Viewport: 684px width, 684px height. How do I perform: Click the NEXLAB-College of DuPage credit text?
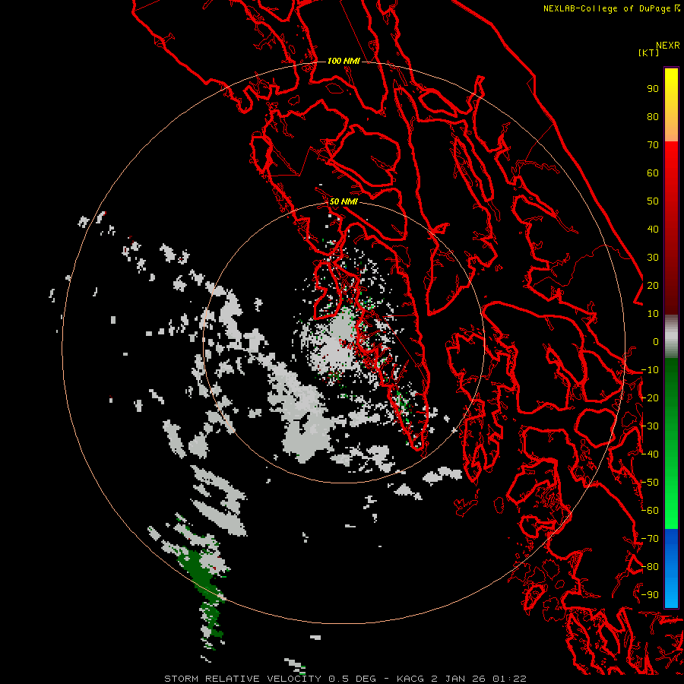coord(611,8)
